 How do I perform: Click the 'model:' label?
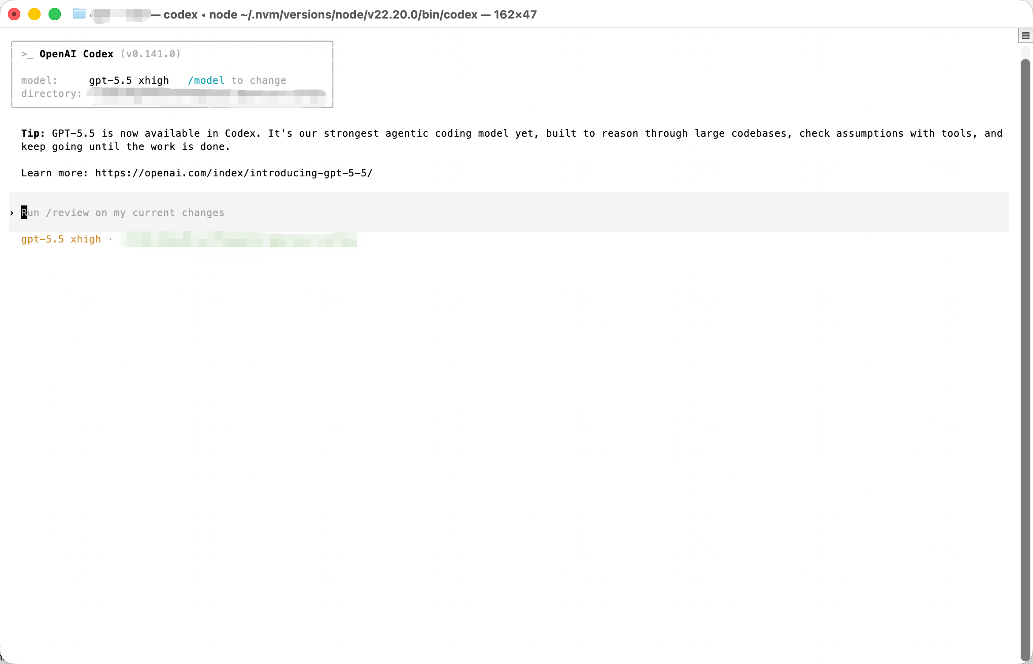(x=39, y=80)
